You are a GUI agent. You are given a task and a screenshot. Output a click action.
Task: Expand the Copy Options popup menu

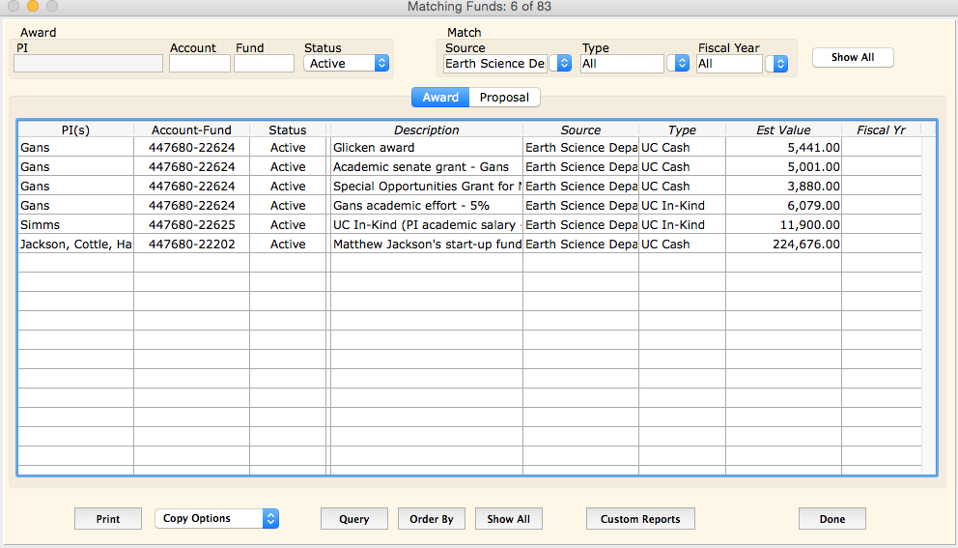point(216,519)
